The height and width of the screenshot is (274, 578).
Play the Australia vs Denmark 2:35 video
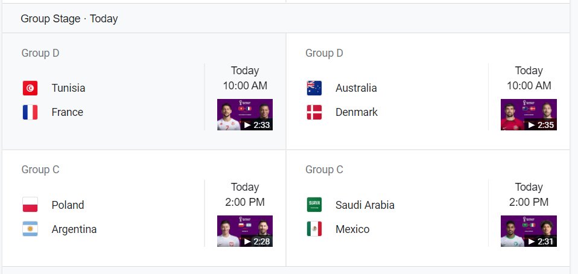click(x=529, y=115)
